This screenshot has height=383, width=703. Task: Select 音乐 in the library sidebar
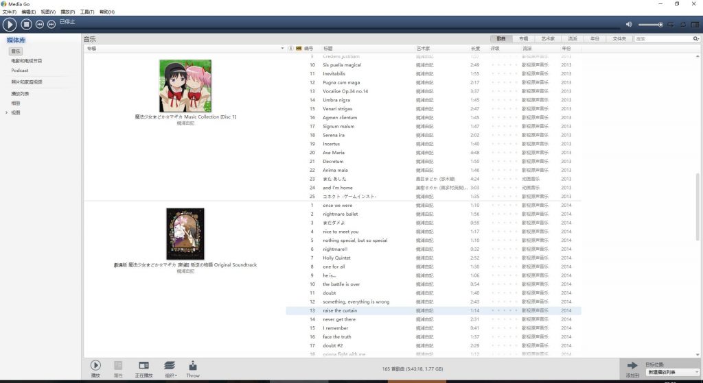click(16, 51)
